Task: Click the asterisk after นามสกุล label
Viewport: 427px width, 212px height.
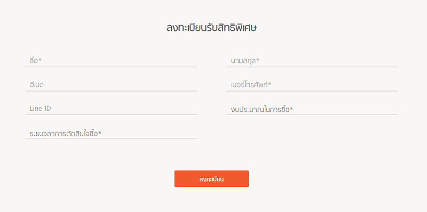Action: point(258,60)
